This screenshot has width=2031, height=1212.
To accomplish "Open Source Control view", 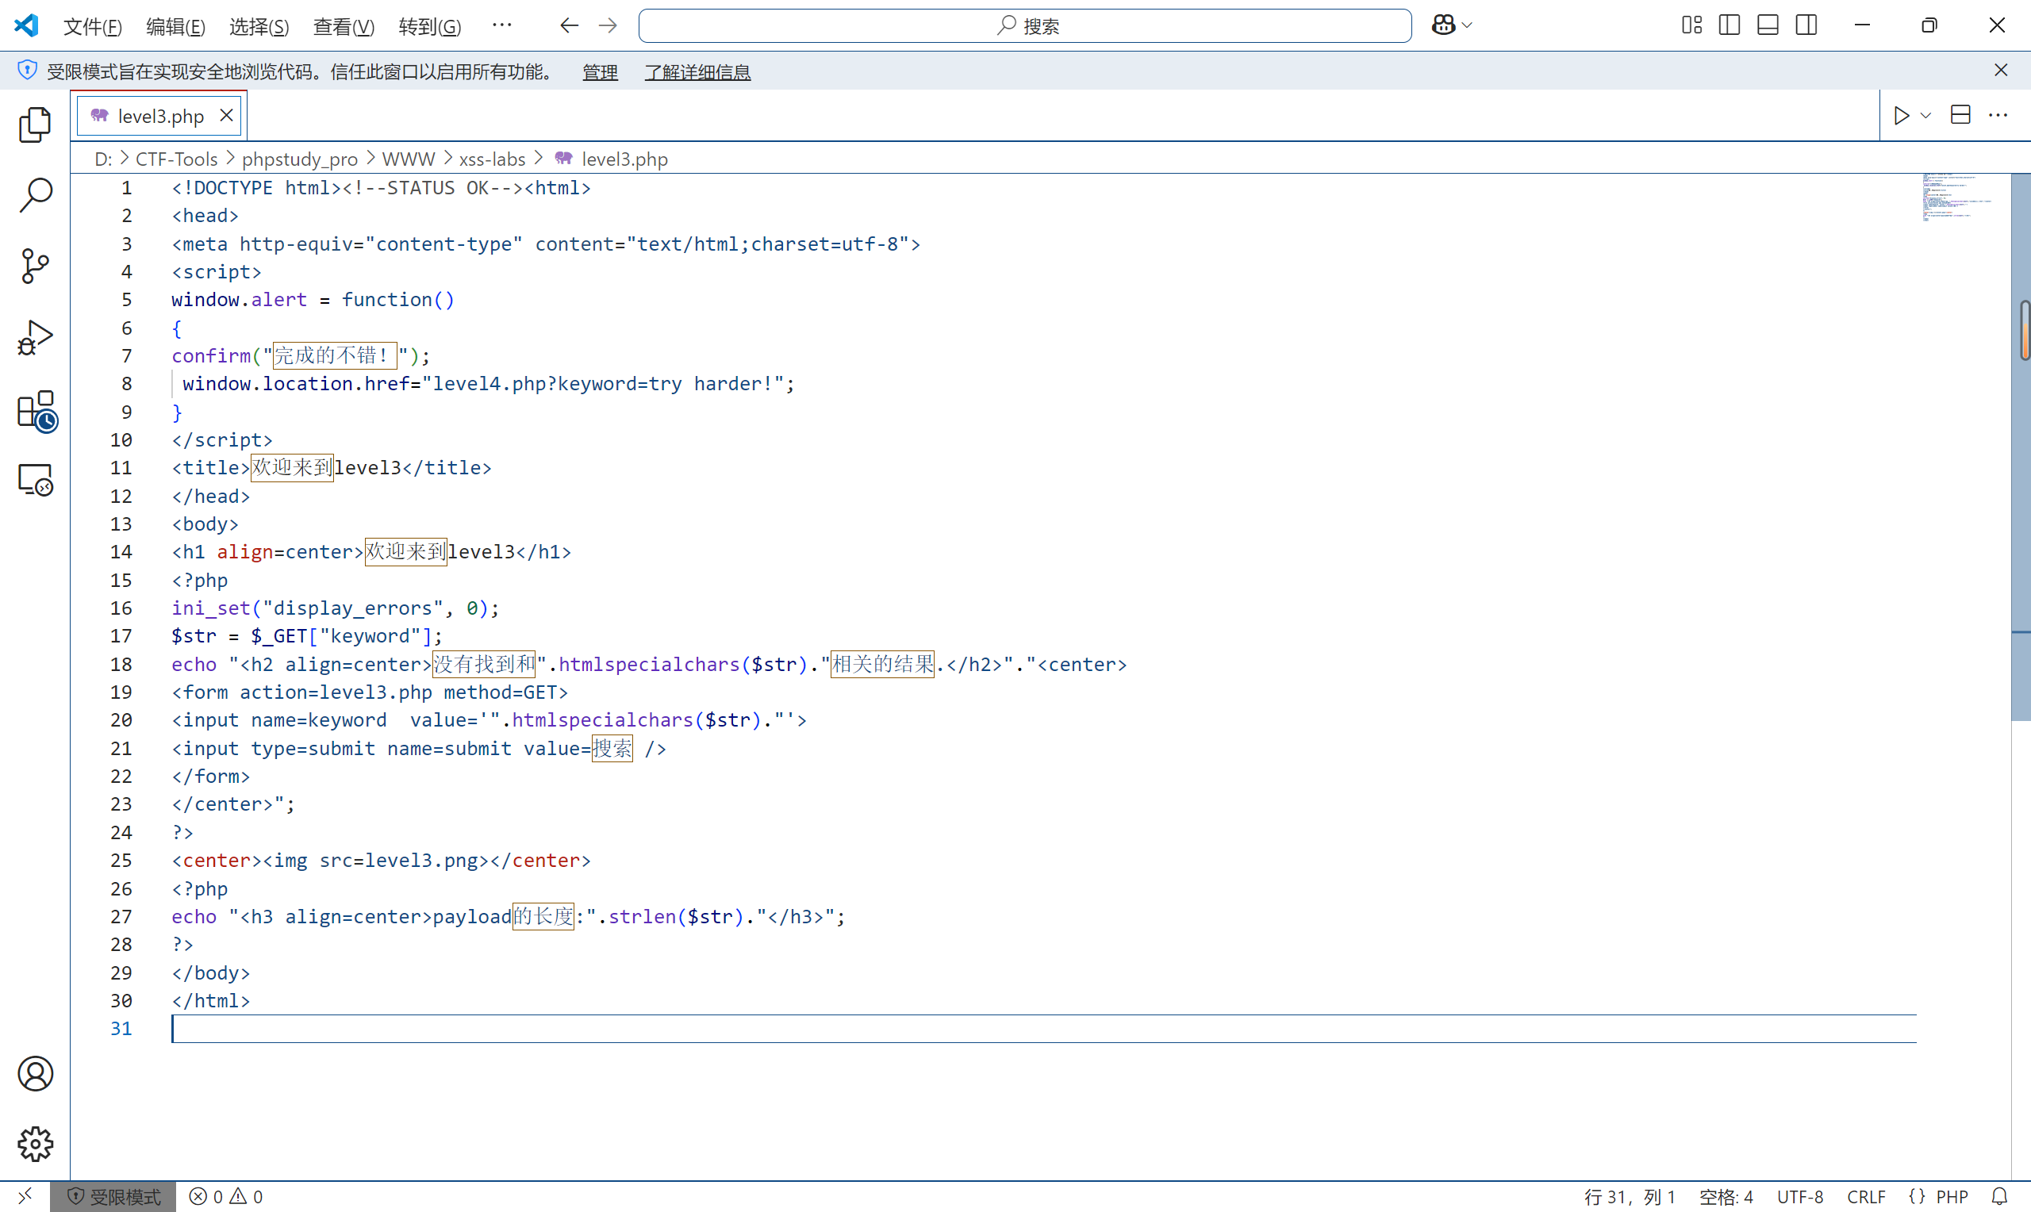I will click(34, 267).
